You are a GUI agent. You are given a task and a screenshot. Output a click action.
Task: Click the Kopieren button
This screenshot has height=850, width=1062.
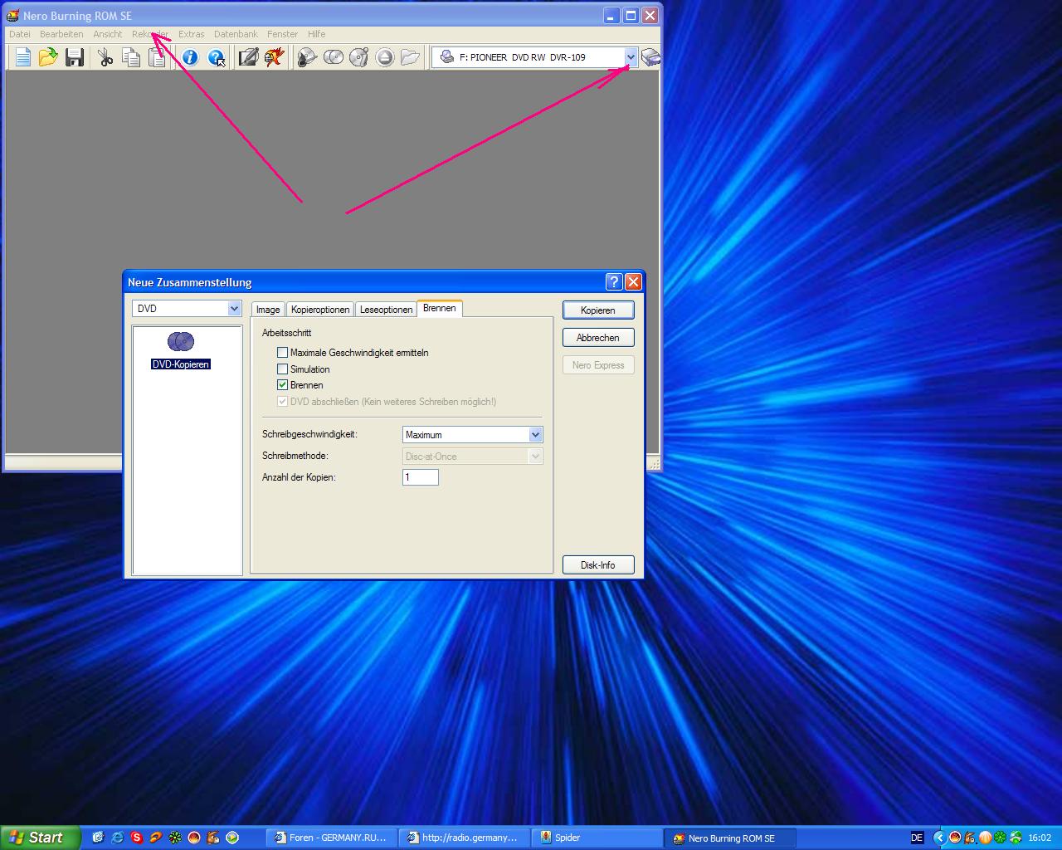[598, 310]
